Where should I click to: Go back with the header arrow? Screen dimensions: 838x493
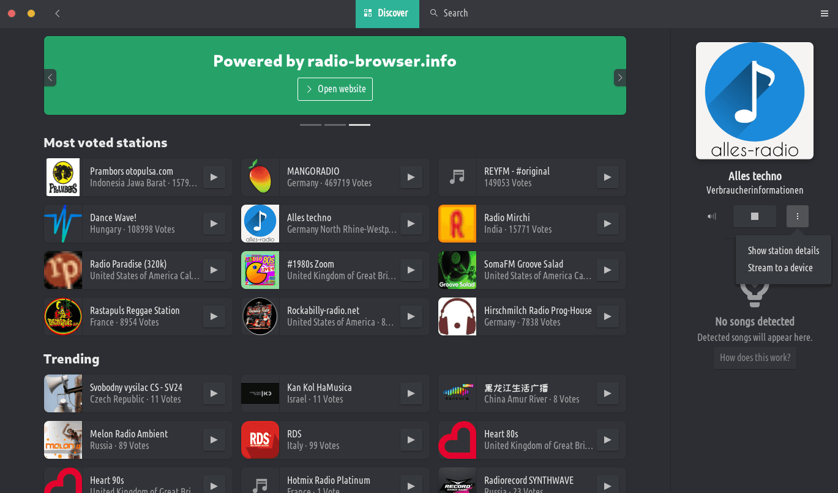(x=58, y=13)
